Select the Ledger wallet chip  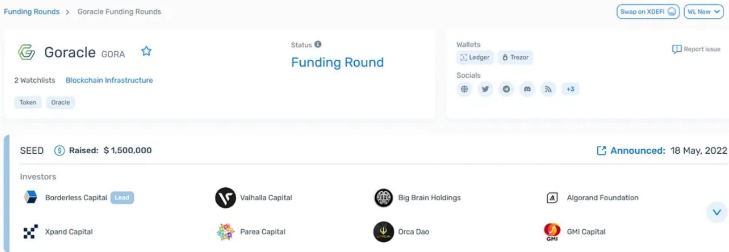pos(475,57)
